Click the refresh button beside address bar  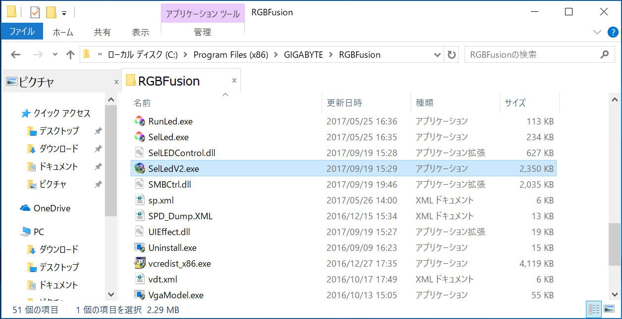(x=451, y=55)
